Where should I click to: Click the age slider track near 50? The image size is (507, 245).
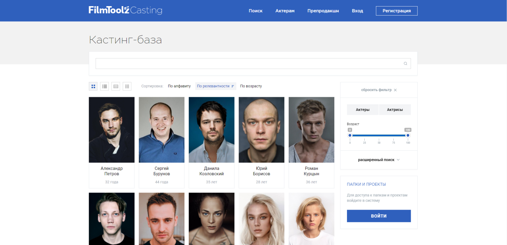pyautogui.click(x=379, y=136)
